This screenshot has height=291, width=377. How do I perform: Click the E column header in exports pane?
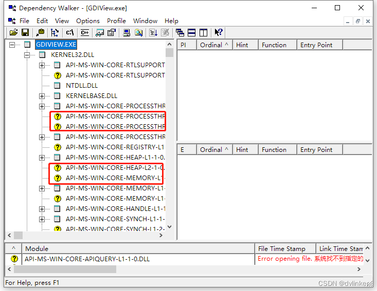[187, 150]
